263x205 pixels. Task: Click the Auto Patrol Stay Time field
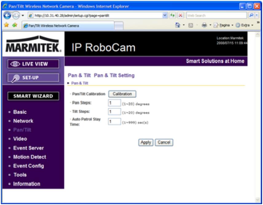click(x=114, y=121)
